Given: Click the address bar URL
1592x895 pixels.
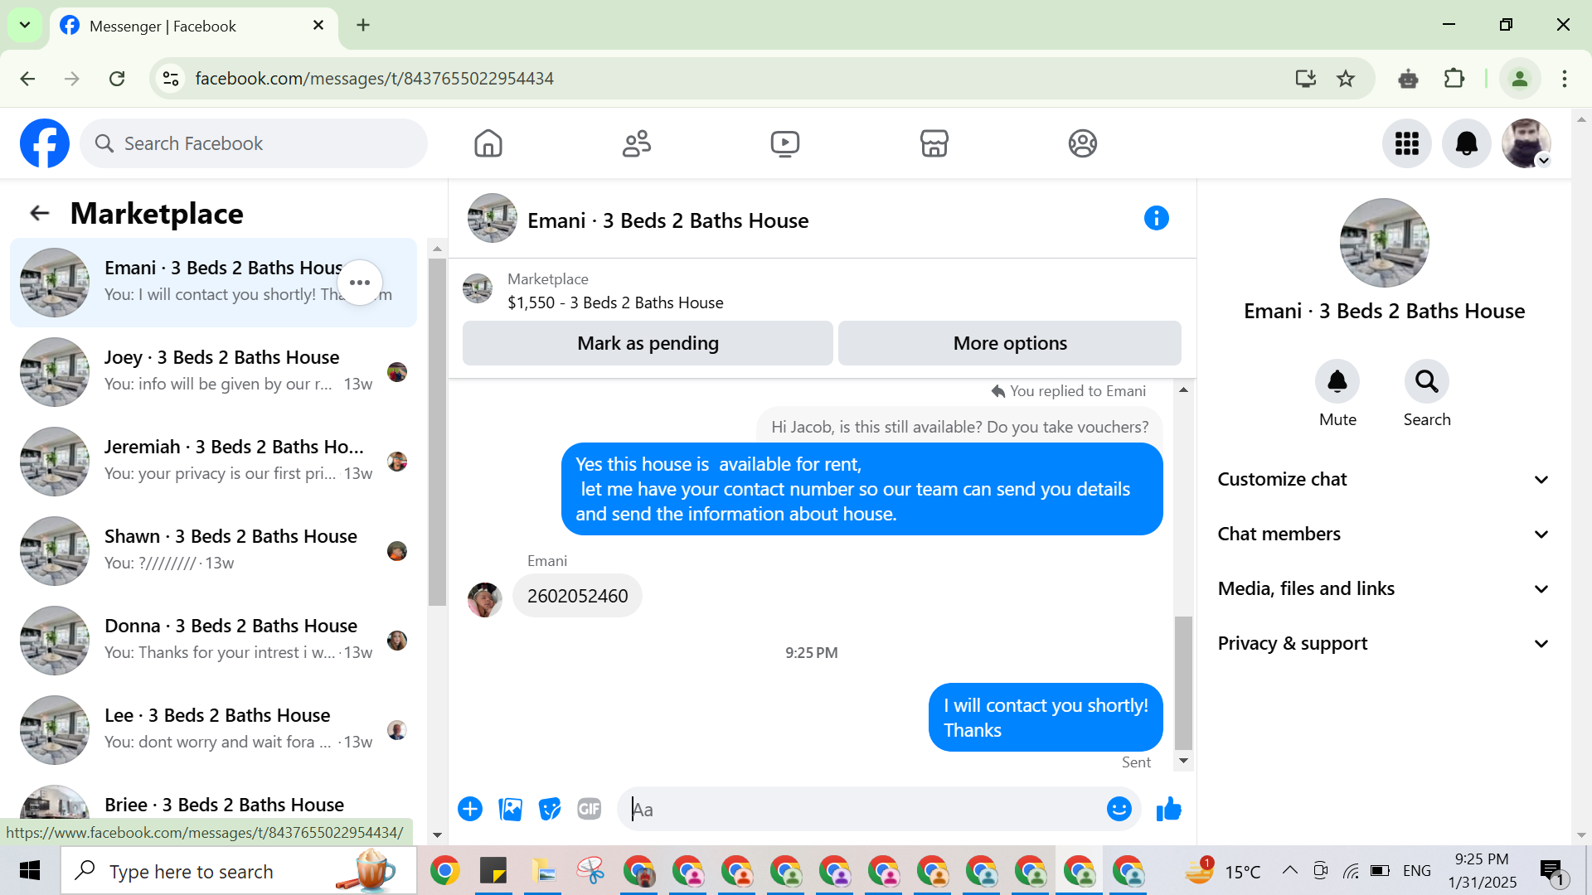Looking at the screenshot, I should coord(374,79).
